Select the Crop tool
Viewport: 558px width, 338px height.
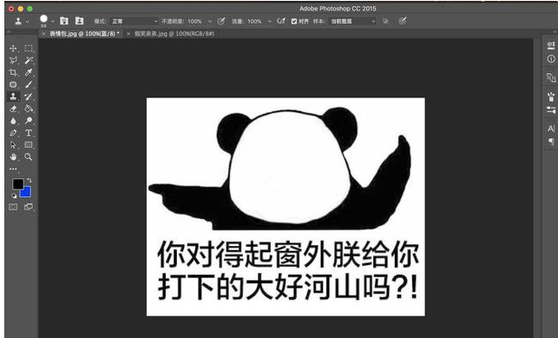click(x=13, y=72)
